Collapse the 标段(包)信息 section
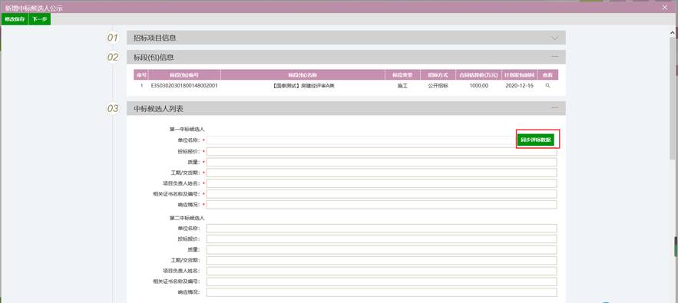The height and width of the screenshot is (303, 678). pos(555,57)
